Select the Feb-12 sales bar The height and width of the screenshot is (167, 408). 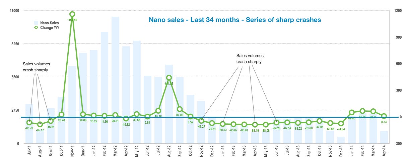(x=105, y=88)
